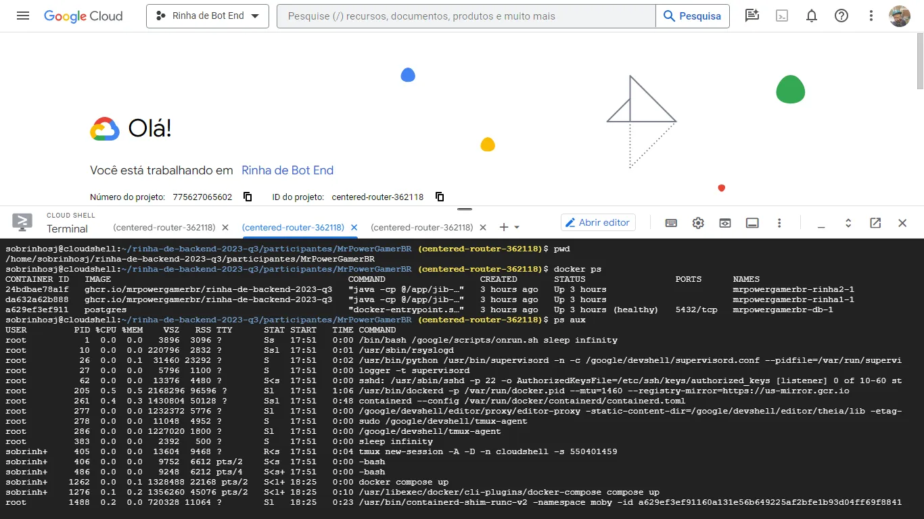The image size is (924, 519).
Task: Open the main navigation hamburger menu
Action: (23, 16)
